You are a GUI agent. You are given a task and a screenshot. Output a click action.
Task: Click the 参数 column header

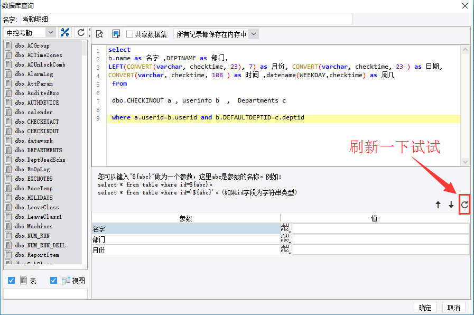pos(186,218)
